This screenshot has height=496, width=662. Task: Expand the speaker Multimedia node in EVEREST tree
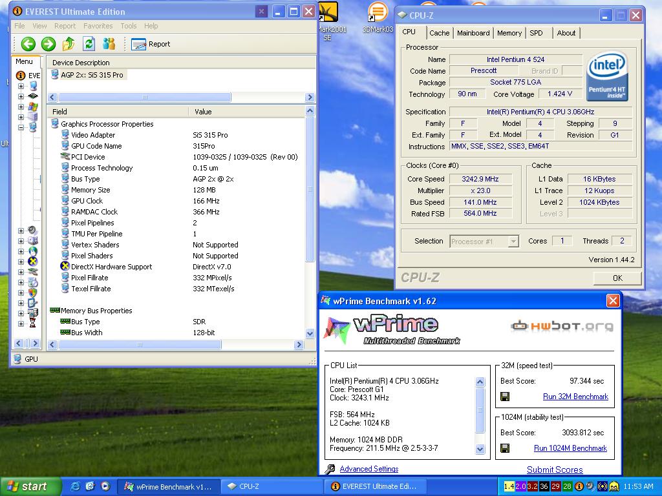[x=21, y=231]
